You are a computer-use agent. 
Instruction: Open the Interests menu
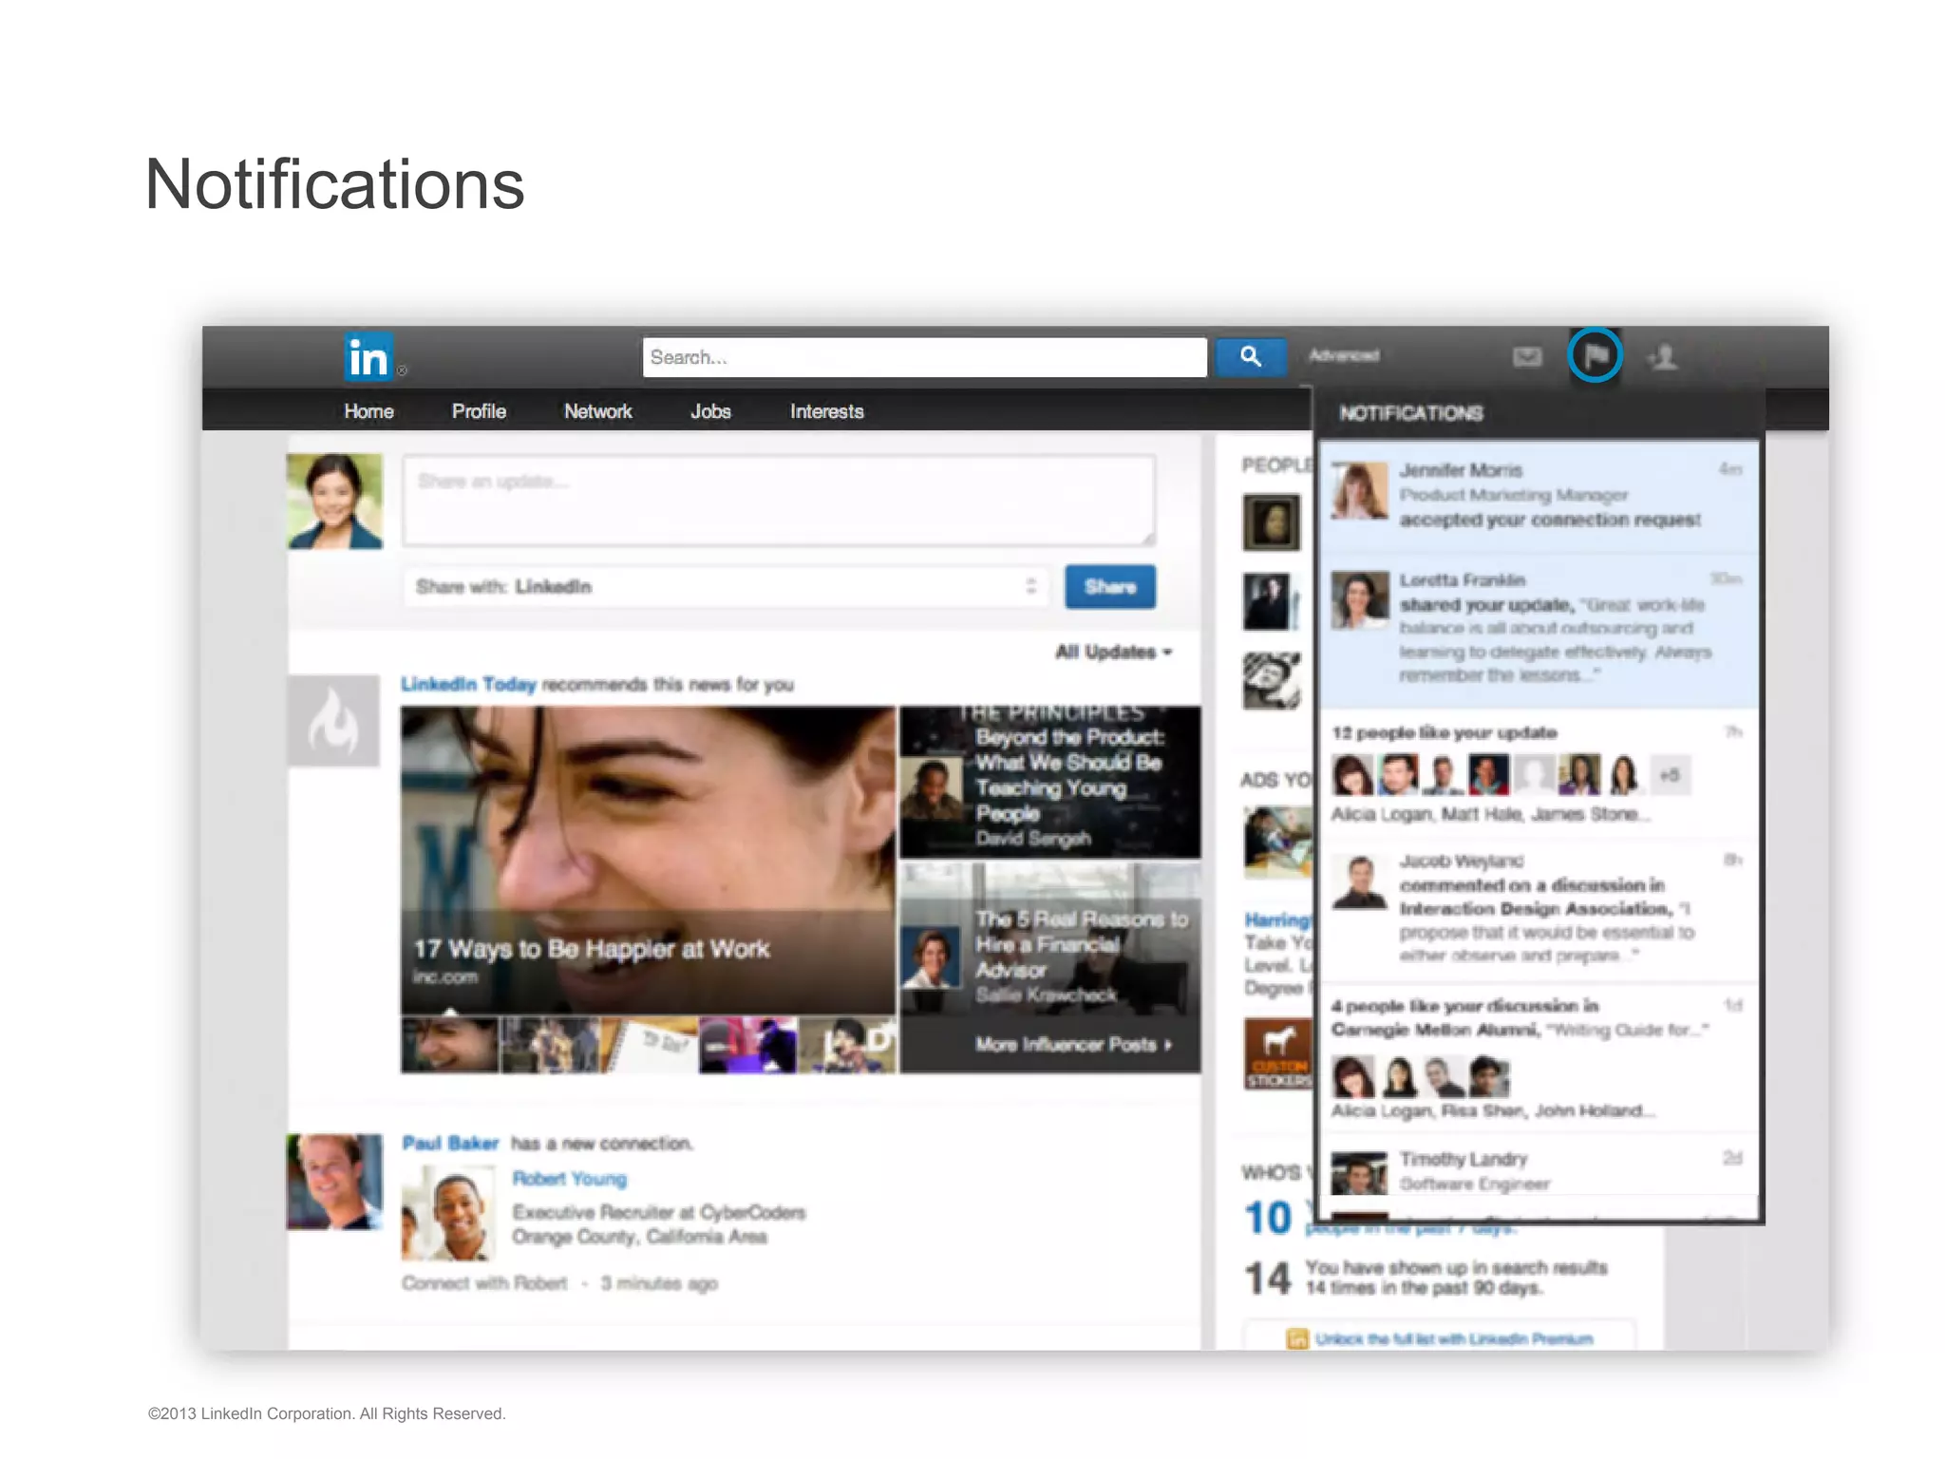click(826, 411)
